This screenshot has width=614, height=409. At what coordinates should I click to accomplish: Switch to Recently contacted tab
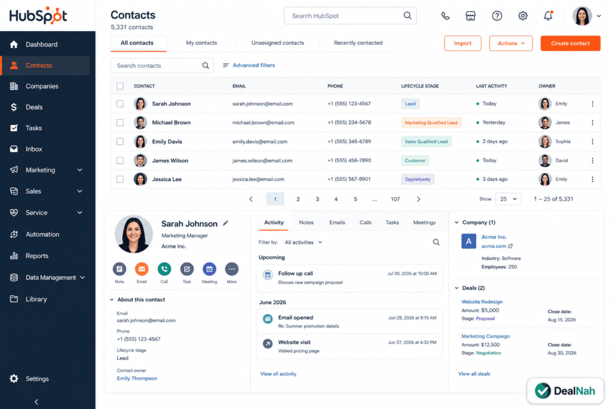point(358,43)
